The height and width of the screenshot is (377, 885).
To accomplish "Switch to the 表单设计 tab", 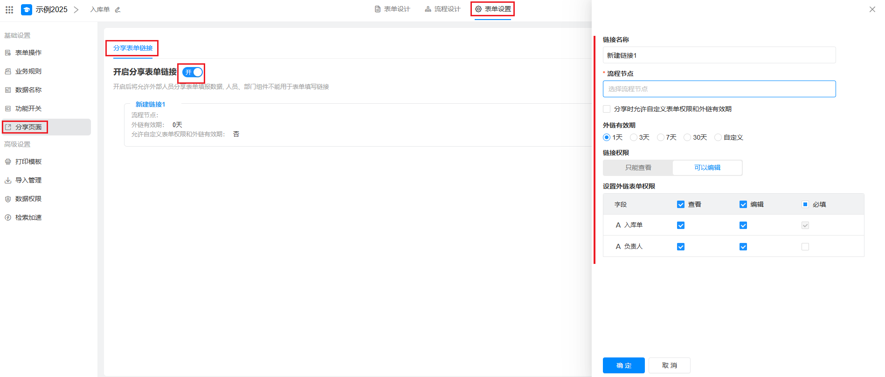I will [x=393, y=9].
